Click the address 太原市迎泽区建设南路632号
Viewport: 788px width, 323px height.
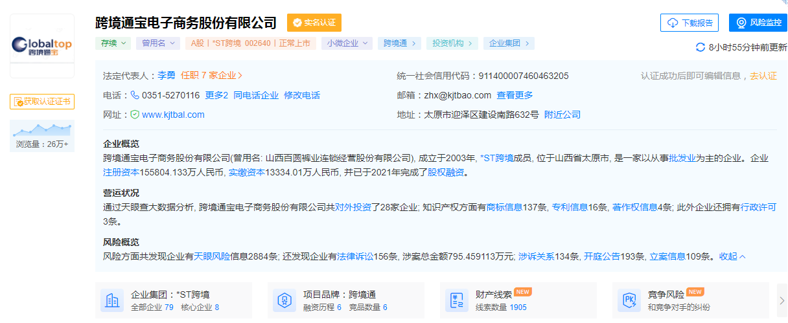click(x=481, y=115)
